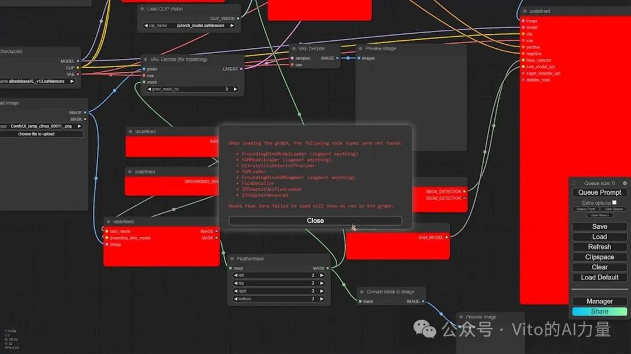Screen dimensions: 631x354
Task: Advance checkpoint albedobaseXL_v13.safetensors with right arrow
Action: 72,81
